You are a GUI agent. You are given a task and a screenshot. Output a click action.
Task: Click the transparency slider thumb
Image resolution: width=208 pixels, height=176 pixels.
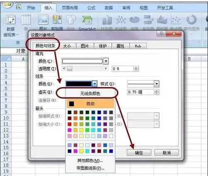point(70,69)
